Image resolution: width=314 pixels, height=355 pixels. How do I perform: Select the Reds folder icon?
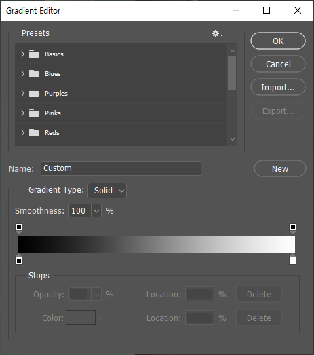(34, 133)
